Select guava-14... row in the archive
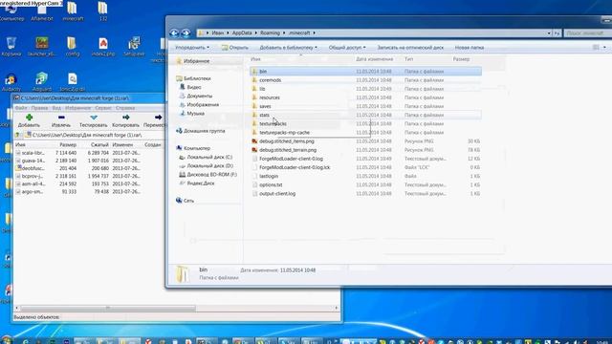This screenshot has width=612, height=344. click(78, 161)
